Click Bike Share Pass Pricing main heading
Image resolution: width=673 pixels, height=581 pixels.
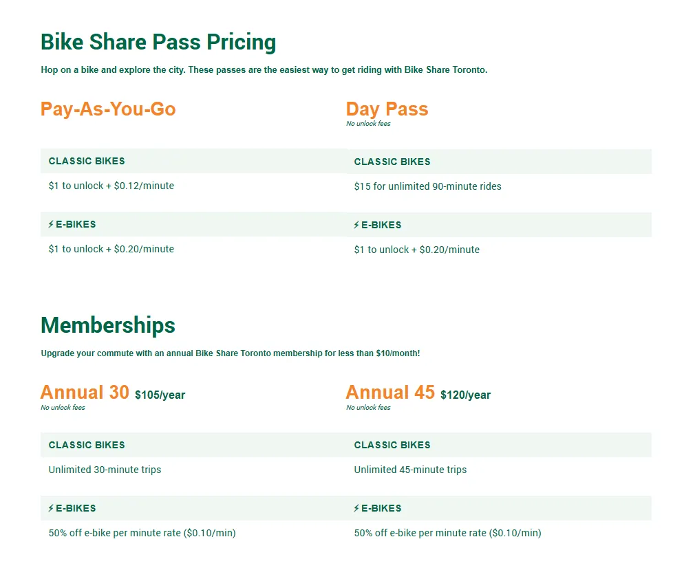click(158, 42)
